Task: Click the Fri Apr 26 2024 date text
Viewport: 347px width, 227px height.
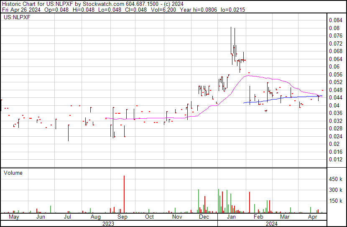Action: click(21, 10)
